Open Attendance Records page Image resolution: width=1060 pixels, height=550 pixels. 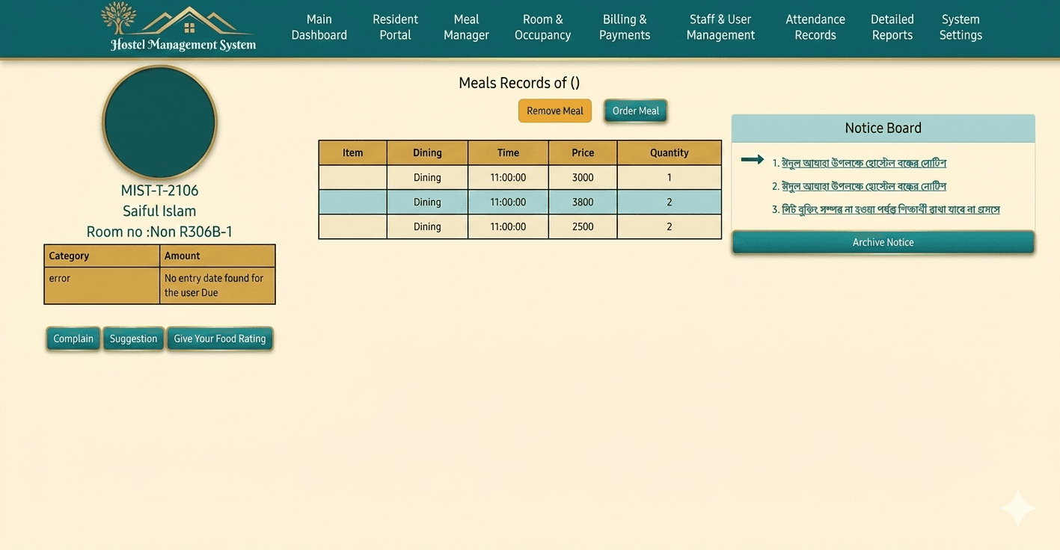point(815,27)
